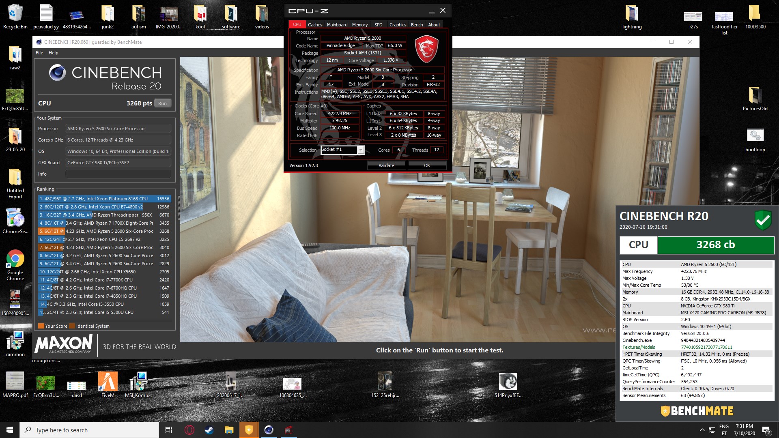Select the Xeon E7-4890 v2 ranking row
Screen dimensions: 779x438
(x=104, y=207)
